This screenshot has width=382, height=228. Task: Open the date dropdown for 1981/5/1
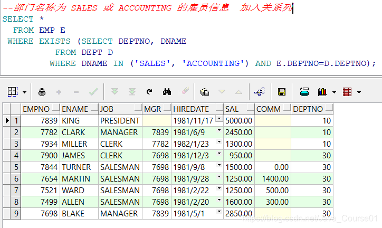coord(219,212)
